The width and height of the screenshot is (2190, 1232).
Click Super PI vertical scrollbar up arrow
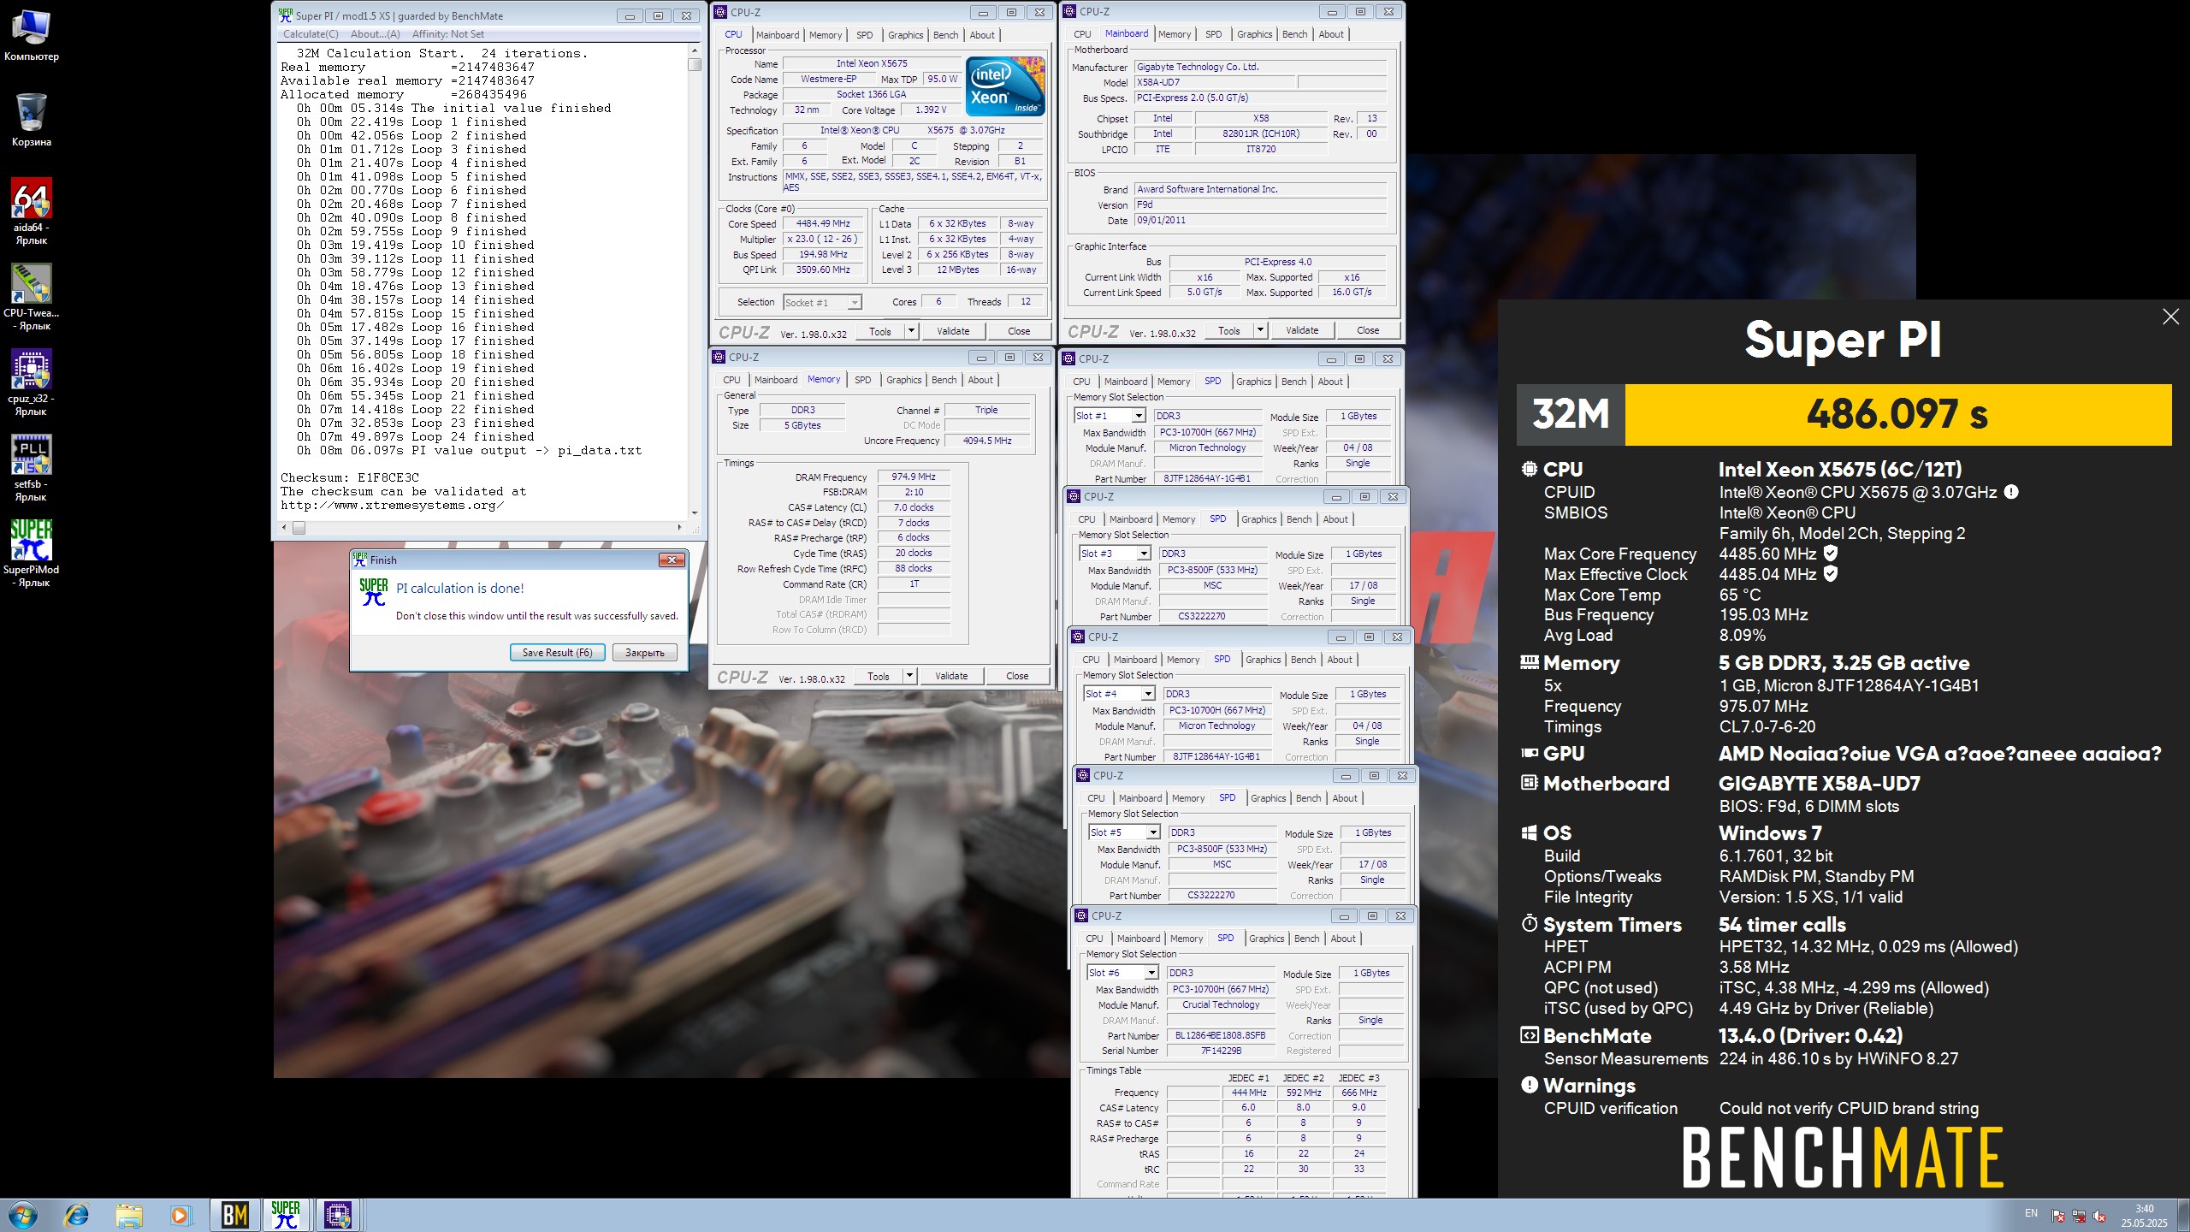pos(695,51)
